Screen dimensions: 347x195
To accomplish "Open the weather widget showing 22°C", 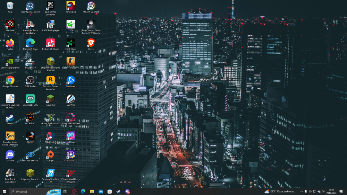I will 280,192.
